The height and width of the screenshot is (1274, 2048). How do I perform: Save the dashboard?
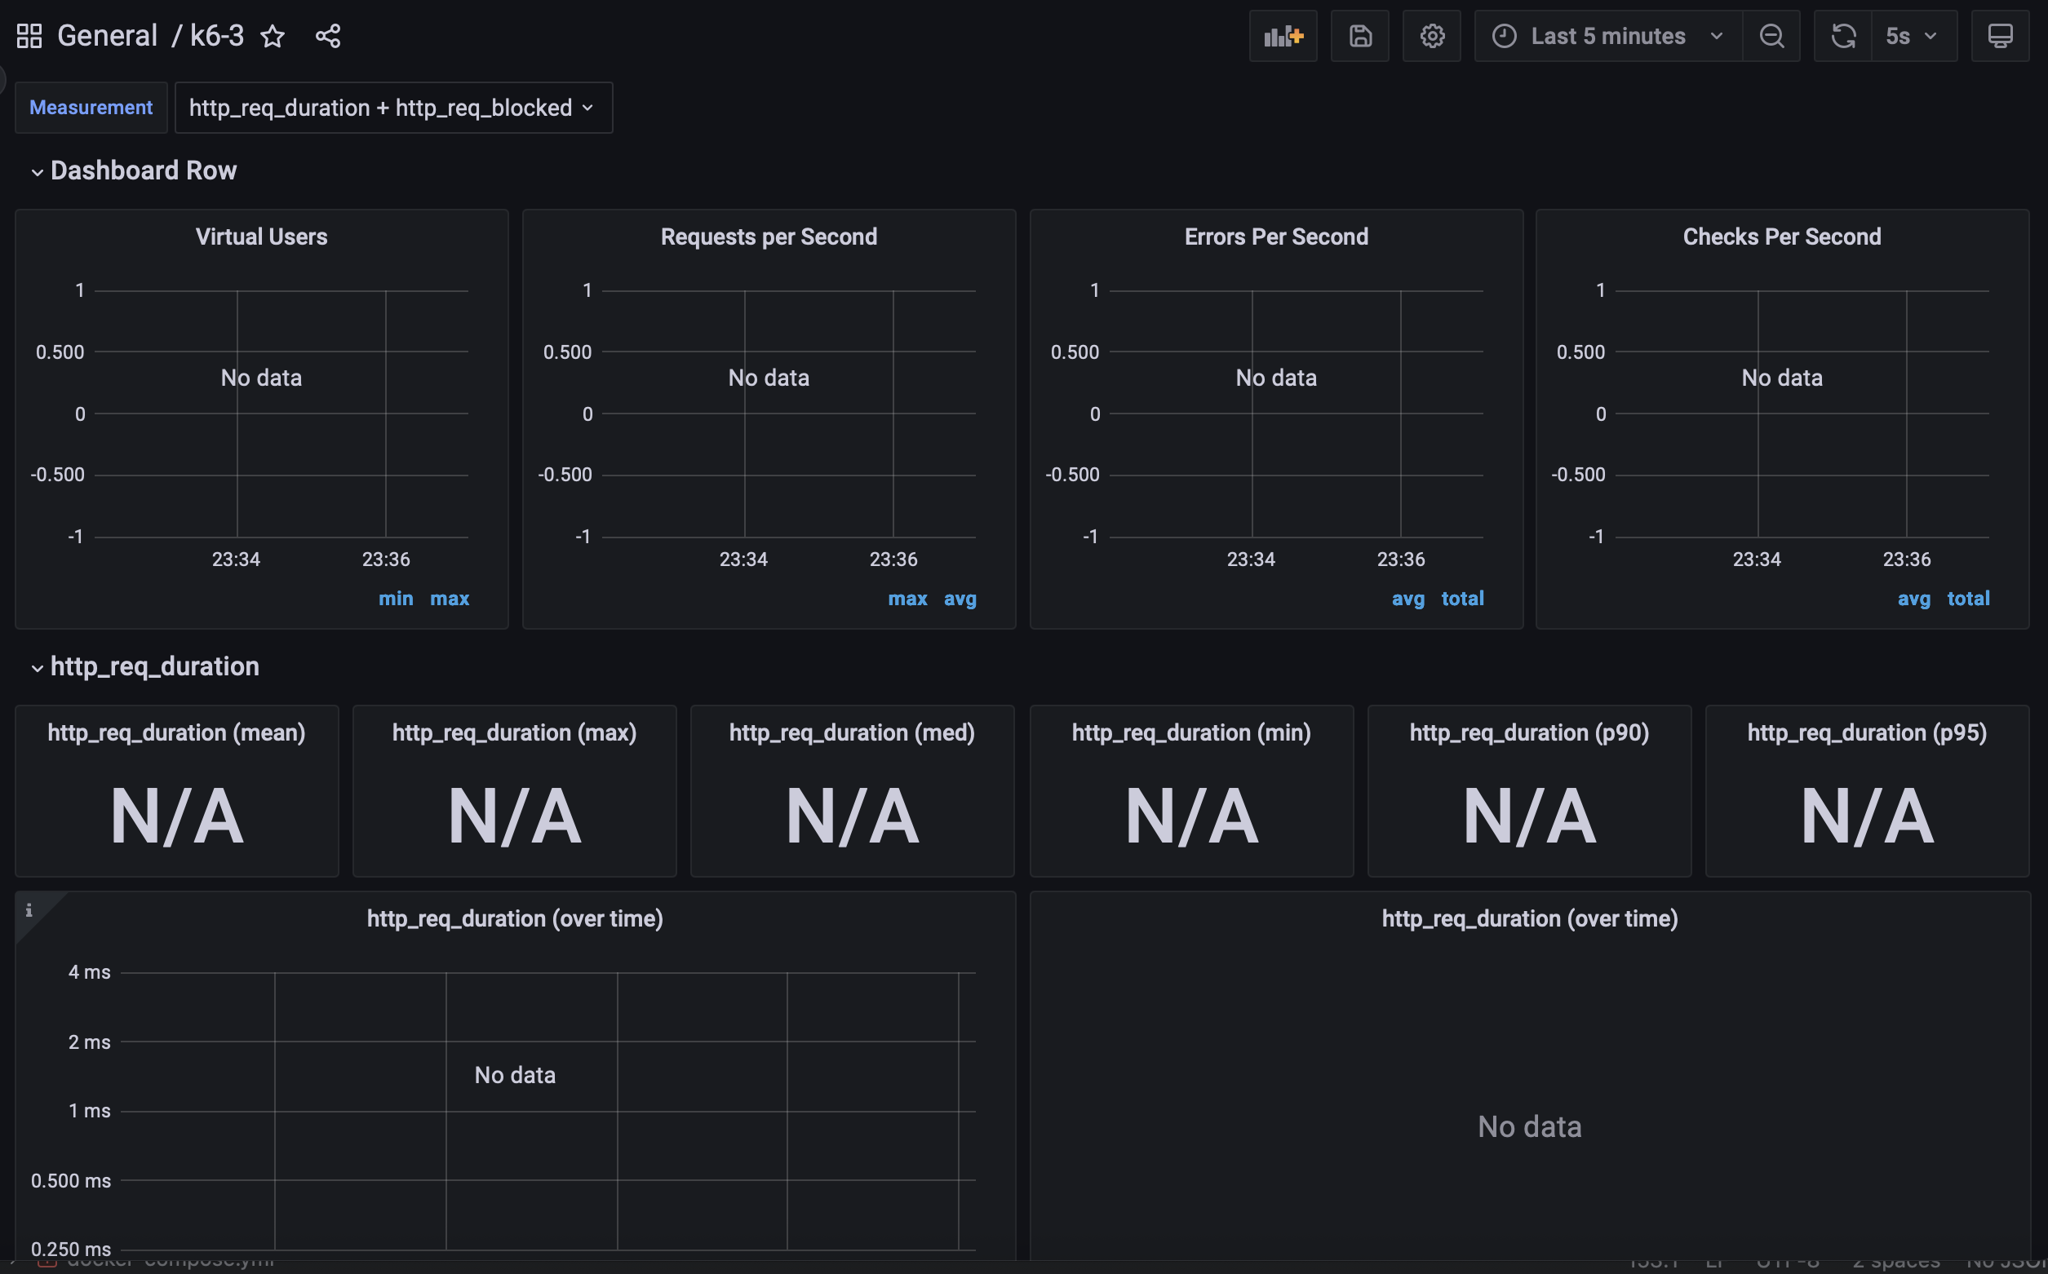pyautogui.click(x=1359, y=36)
